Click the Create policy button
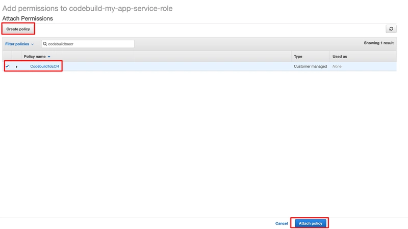Image resolution: width=408 pixels, height=229 pixels. coord(18,29)
